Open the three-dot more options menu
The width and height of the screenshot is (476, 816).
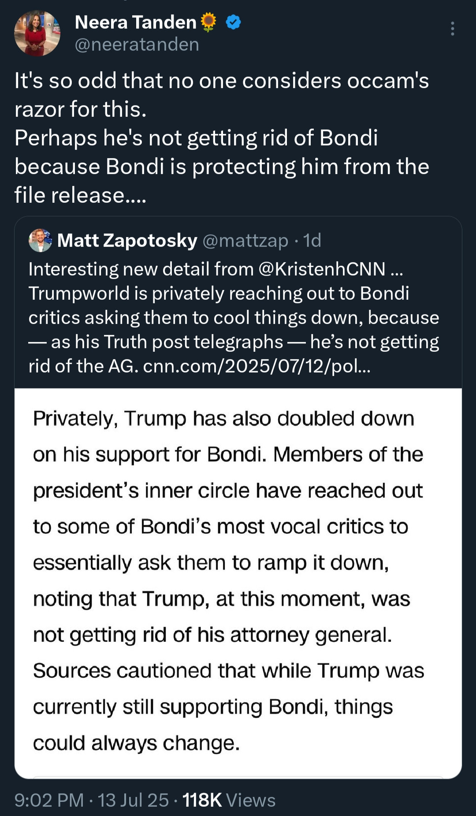coord(452,29)
